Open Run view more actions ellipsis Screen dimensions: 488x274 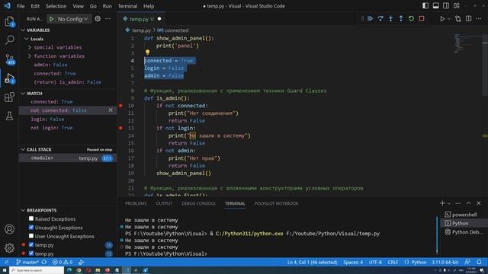pyautogui.click(x=108, y=18)
